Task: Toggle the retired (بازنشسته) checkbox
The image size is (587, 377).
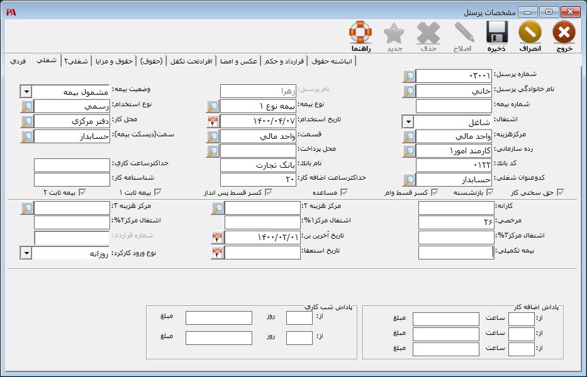Action: click(x=489, y=192)
